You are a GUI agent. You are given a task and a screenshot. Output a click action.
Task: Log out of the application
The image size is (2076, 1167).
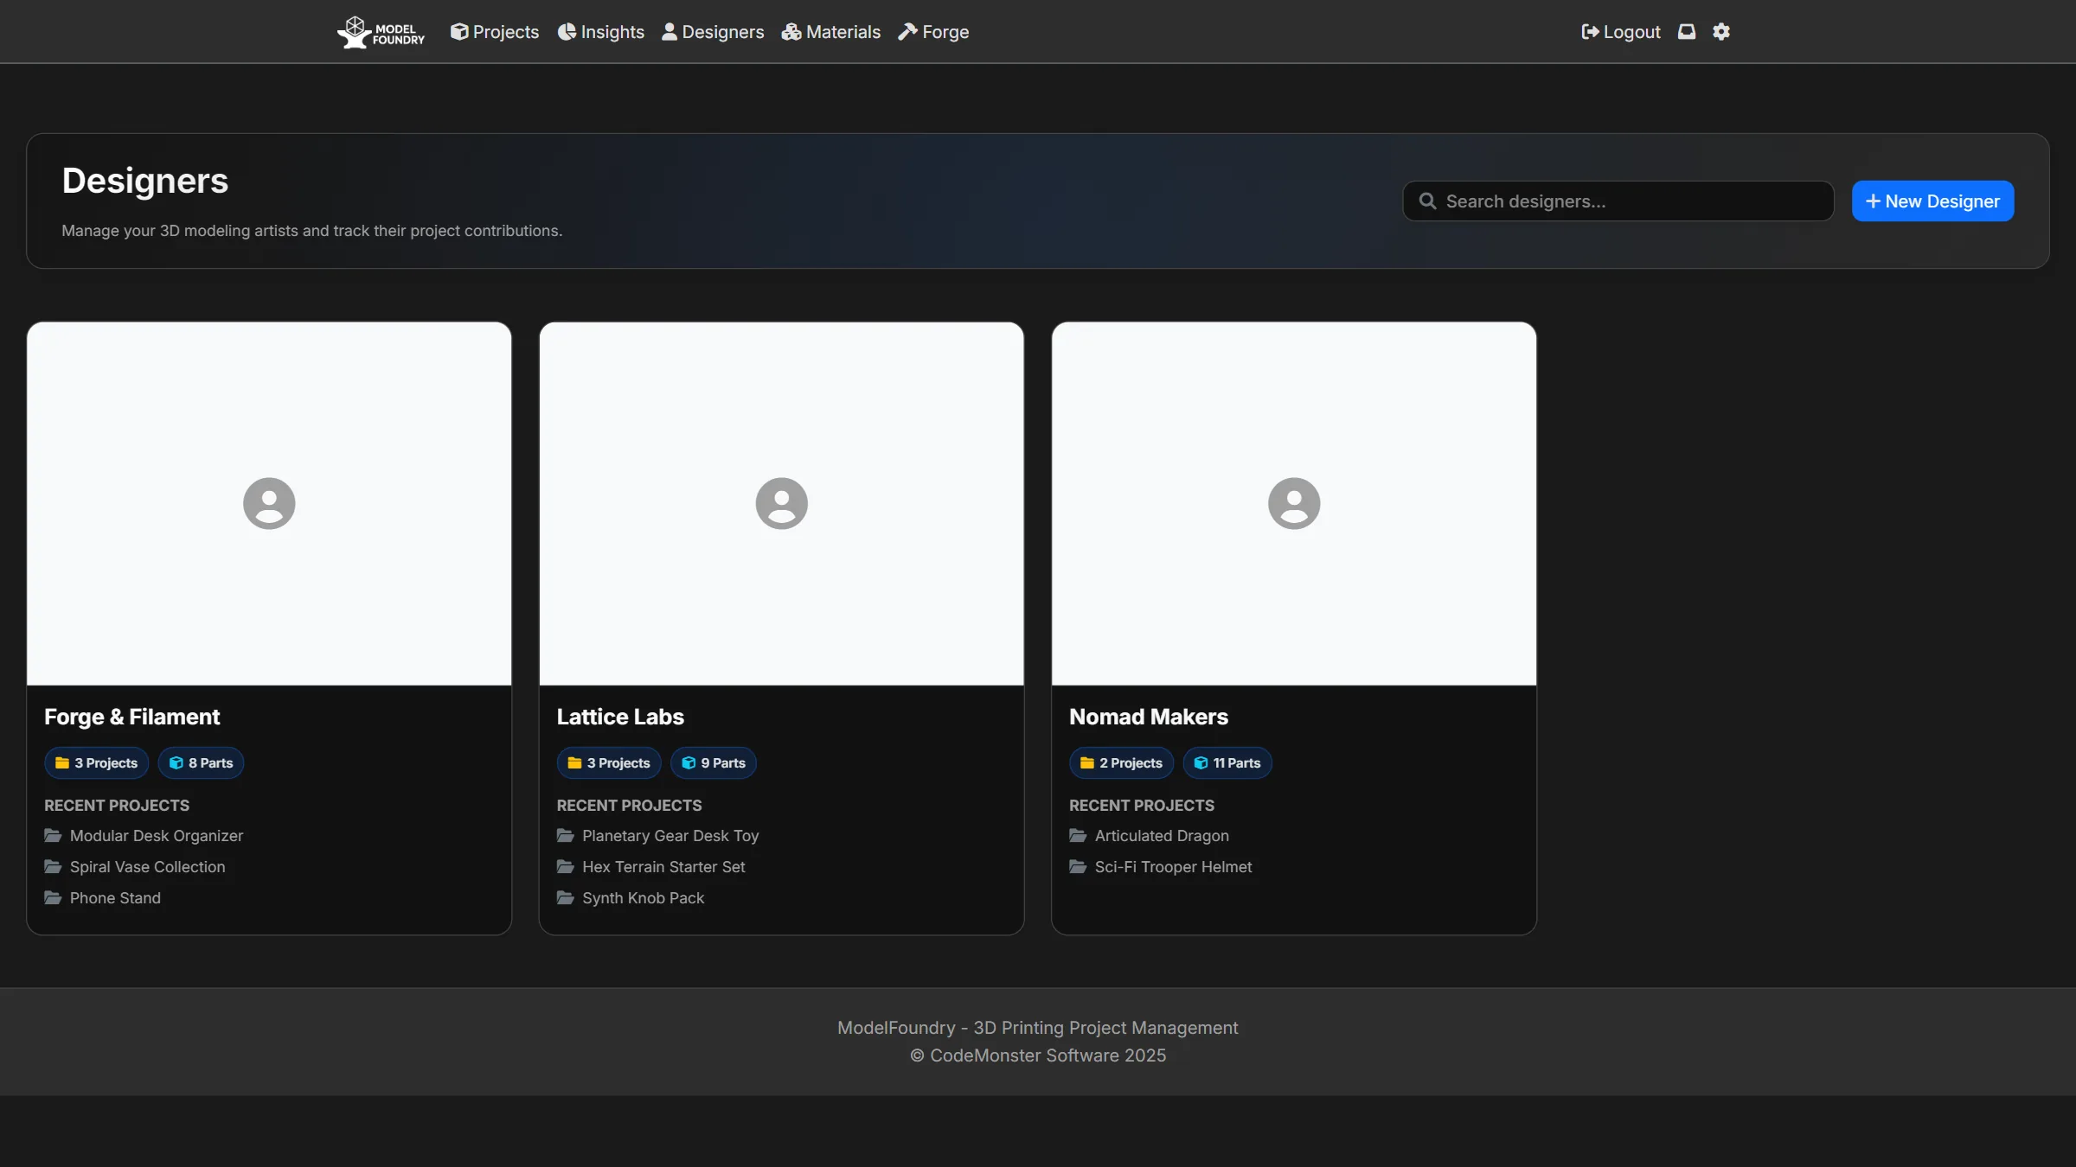[x=1621, y=32]
